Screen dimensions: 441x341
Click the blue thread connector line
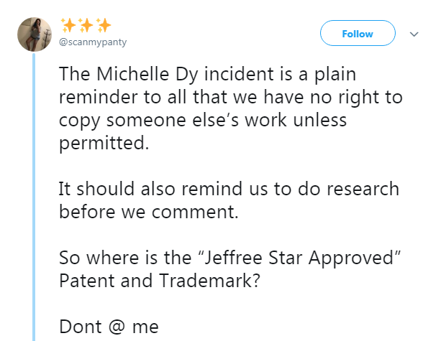click(x=34, y=197)
